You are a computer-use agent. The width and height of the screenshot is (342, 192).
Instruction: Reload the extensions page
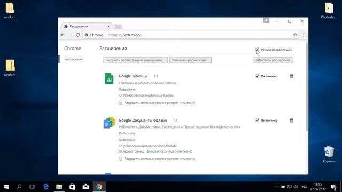(77, 35)
